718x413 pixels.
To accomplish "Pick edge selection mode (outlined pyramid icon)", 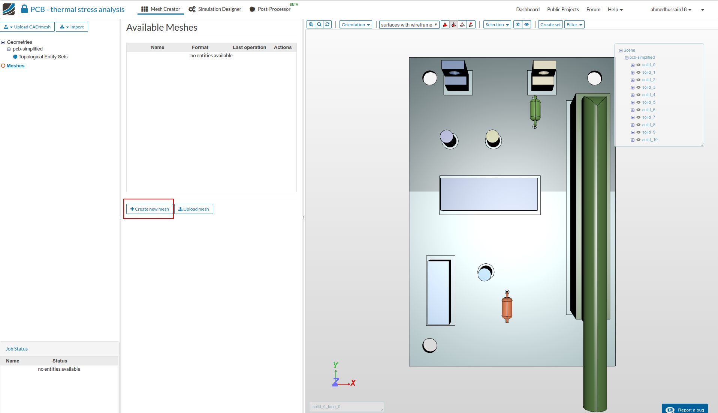I will tap(462, 25).
